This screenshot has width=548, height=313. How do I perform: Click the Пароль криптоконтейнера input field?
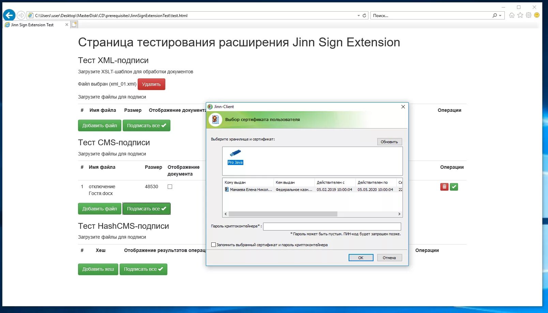(x=332, y=226)
